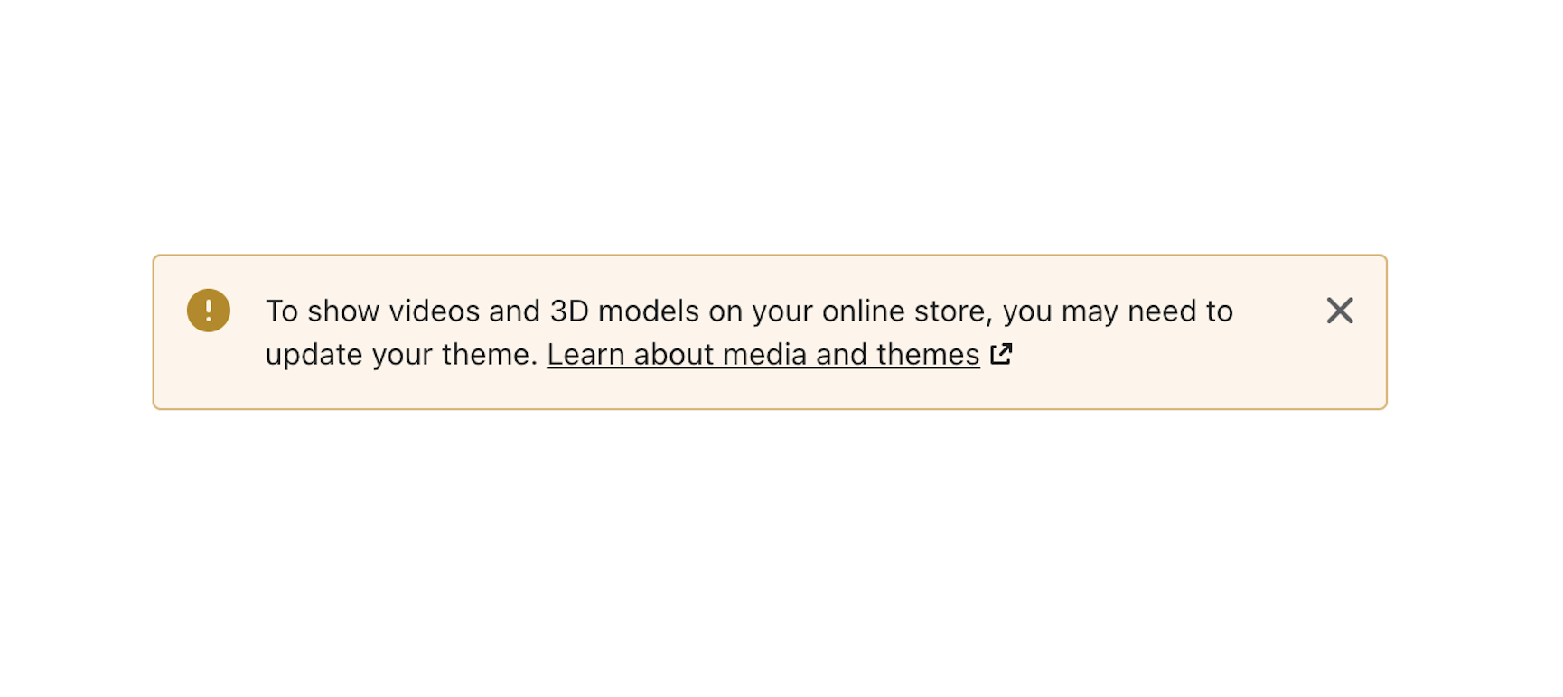
Task: Dismiss the media warning banner
Action: click(x=1339, y=311)
